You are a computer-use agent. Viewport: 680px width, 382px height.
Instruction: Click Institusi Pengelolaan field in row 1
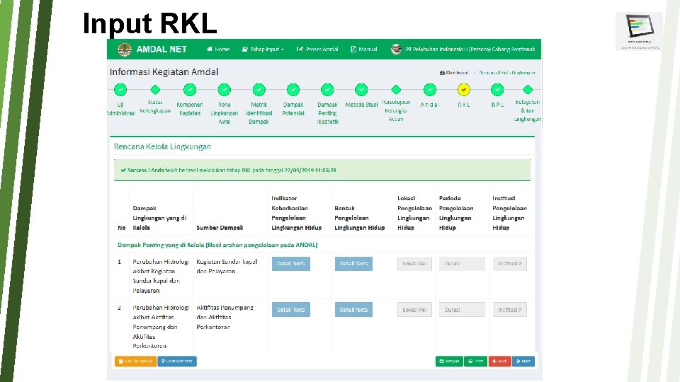pos(510,264)
